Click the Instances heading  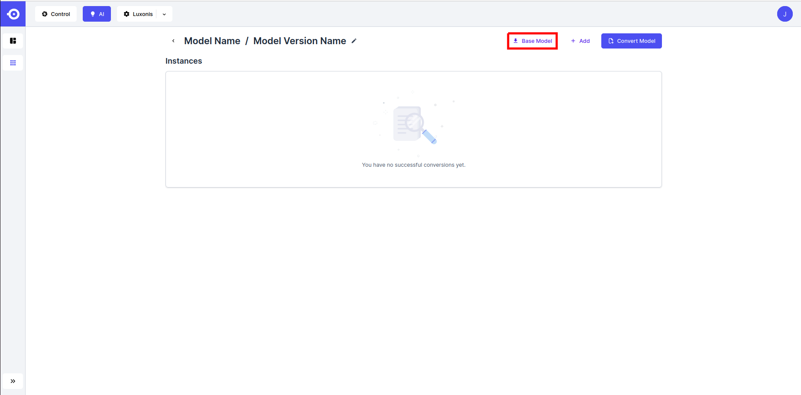[184, 61]
